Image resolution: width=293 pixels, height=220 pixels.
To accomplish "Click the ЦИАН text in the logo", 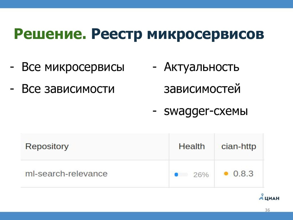I will pyautogui.click(x=272, y=198).
